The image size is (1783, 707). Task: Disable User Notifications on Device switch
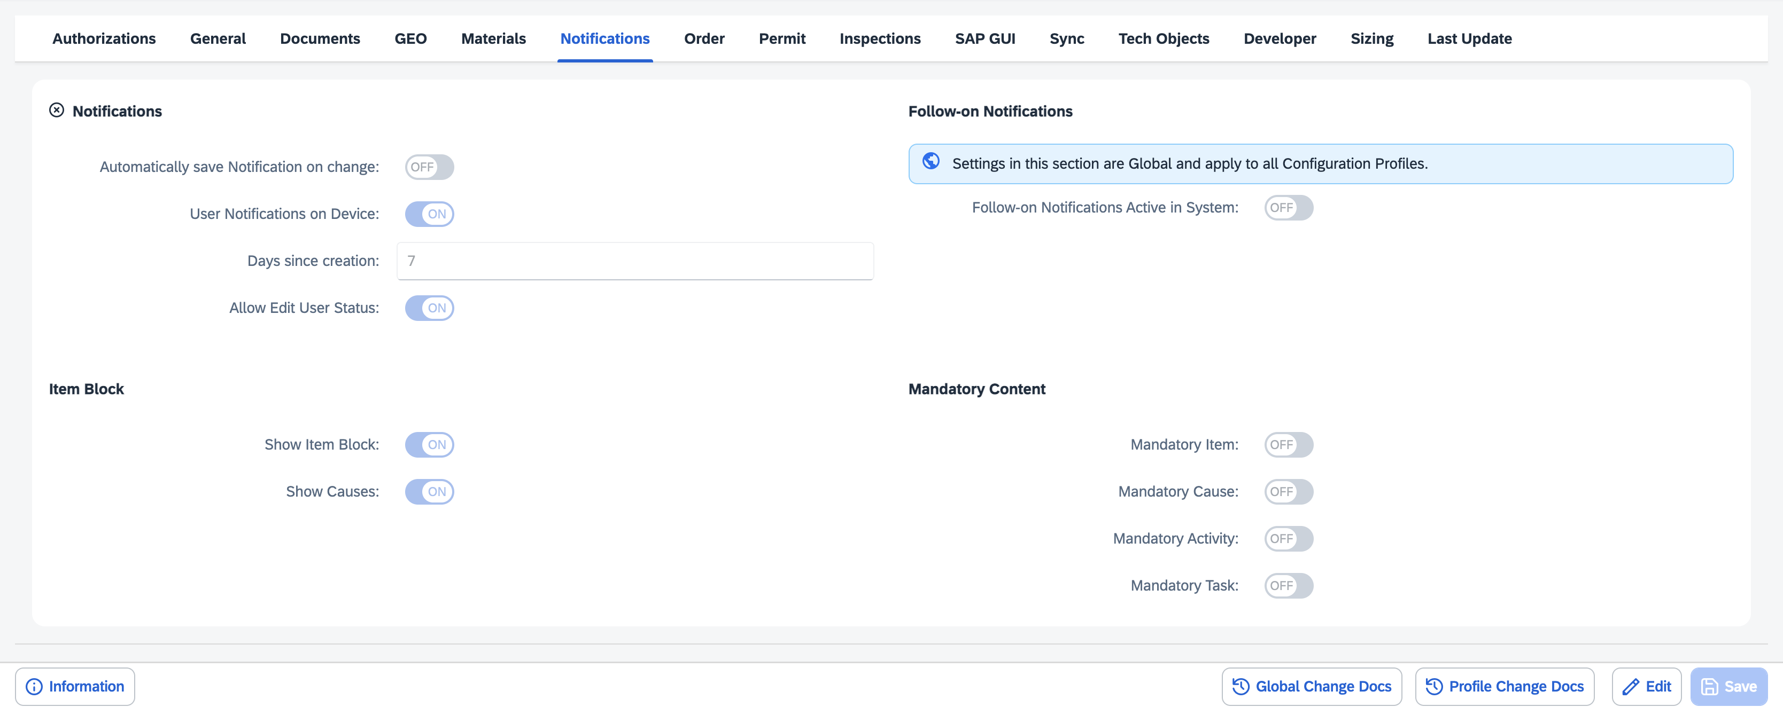(x=429, y=214)
